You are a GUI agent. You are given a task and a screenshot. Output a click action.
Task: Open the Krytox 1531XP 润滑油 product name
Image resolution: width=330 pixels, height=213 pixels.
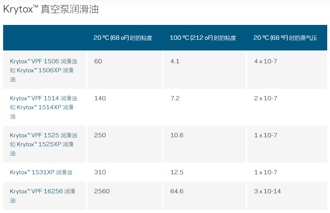pos(41,172)
